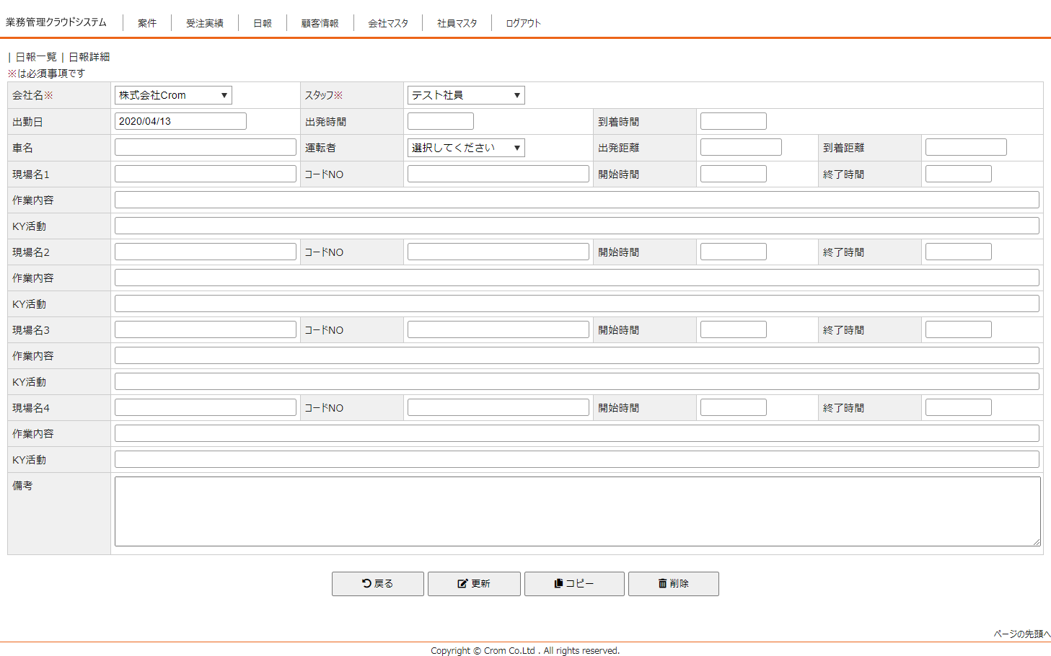Screen dimensions: 1051x656
Task: Click KY活動 field below 現場名2
Action: tap(577, 303)
